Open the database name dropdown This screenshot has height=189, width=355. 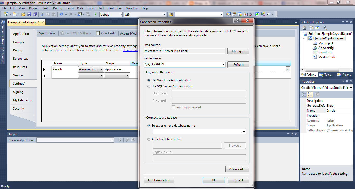pos(244,132)
